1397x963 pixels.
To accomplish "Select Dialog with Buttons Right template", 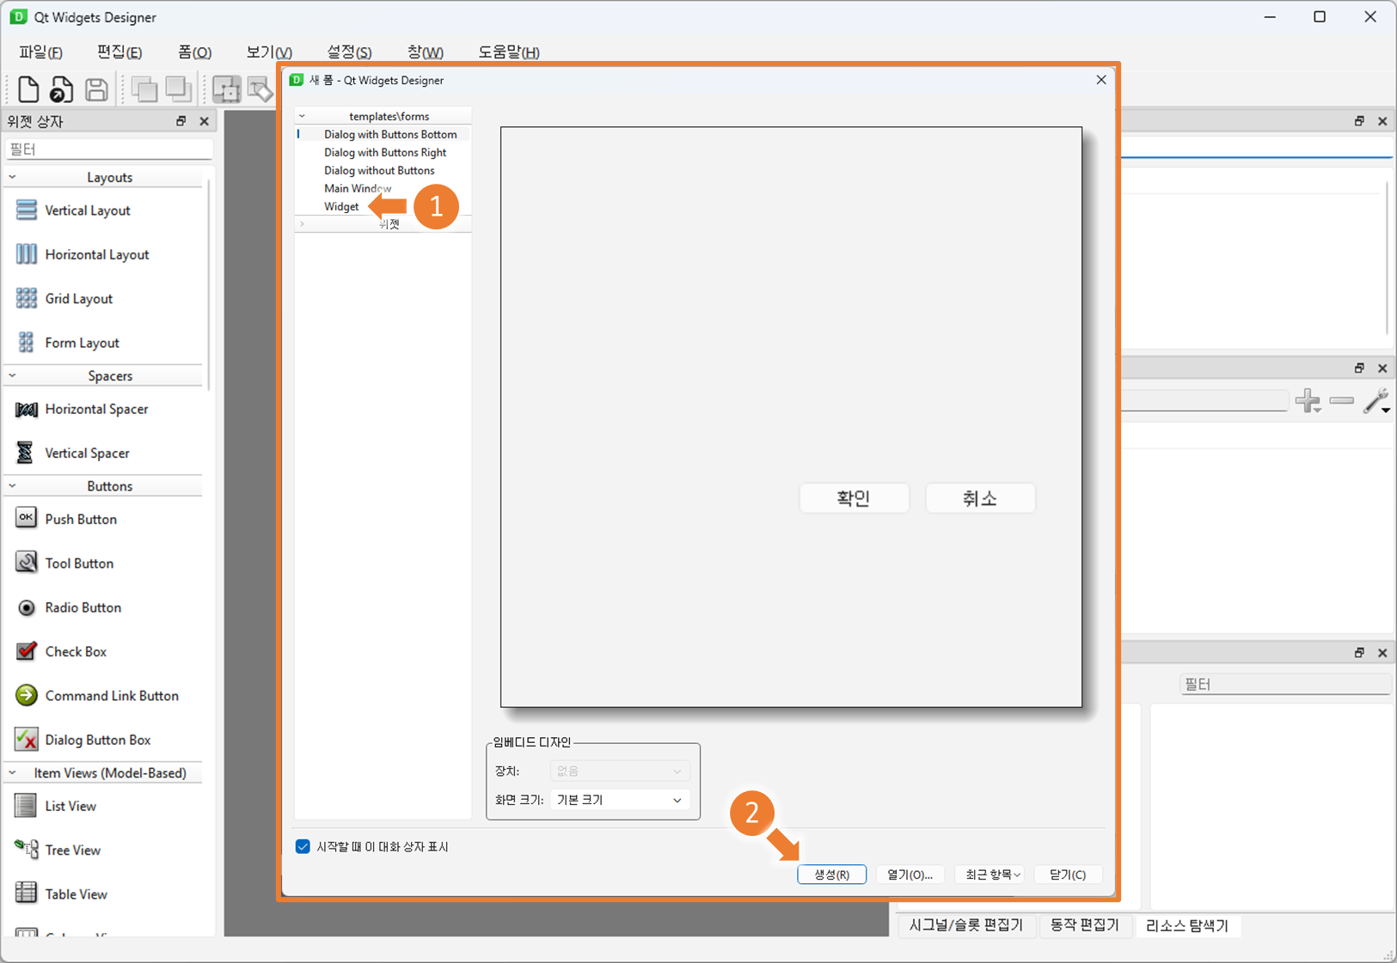I will click(x=385, y=152).
